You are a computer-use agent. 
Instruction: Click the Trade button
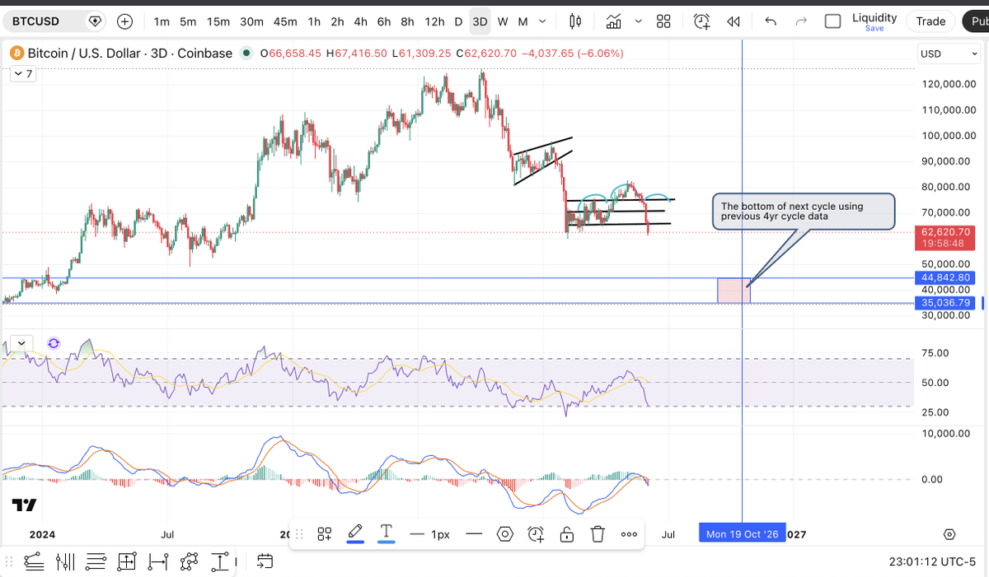coord(930,21)
